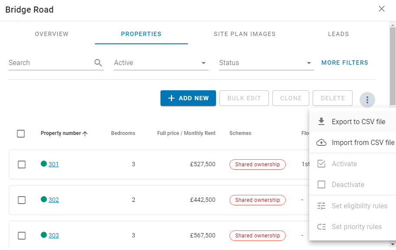Click the Delete button
Image resolution: width=396 pixels, height=250 pixels.
[x=333, y=98]
